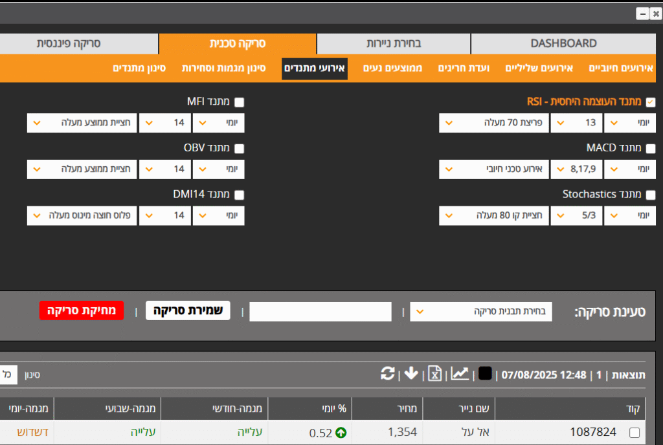663x445 pixels.
Task: Select row checkbox for 1087824
Action: tap(635, 433)
